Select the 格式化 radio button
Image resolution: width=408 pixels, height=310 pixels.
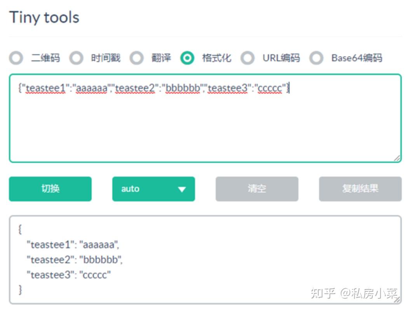(187, 58)
